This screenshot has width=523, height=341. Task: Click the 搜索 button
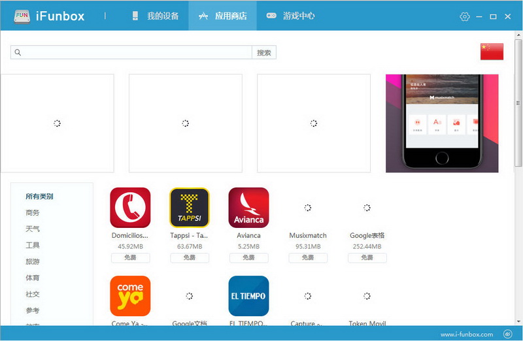point(264,52)
